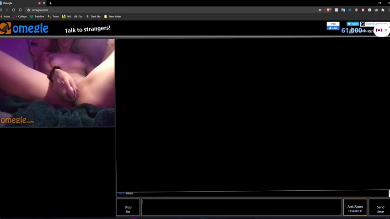
Task: Open the College bookmark
Action: pos(20,16)
